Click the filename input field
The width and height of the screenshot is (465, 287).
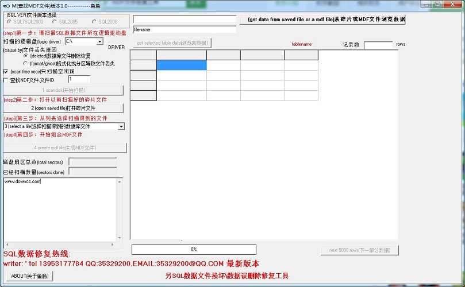point(185,30)
